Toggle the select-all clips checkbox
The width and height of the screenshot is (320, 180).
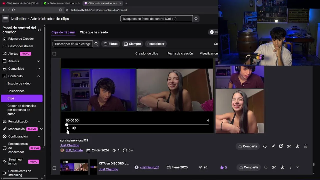(x=54, y=53)
